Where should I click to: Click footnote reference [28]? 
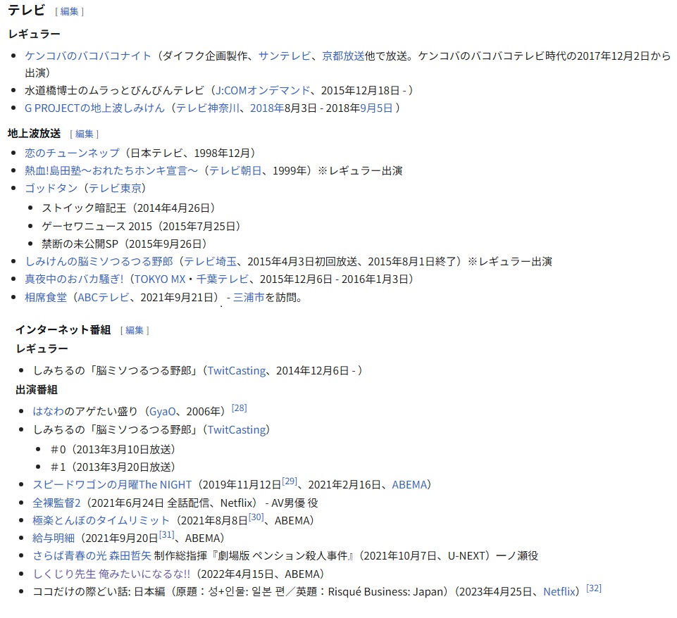(x=240, y=408)
